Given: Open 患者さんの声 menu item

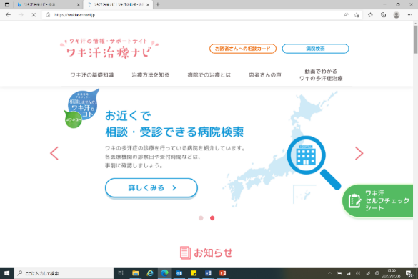Looking at the screenshot, I should pos(265,75).
